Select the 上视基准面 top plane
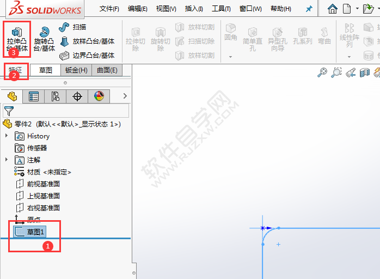 point(38,196)
